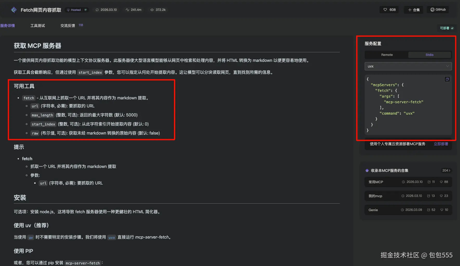Click the 合集 add-to-collection button

[x=413, y=10]
